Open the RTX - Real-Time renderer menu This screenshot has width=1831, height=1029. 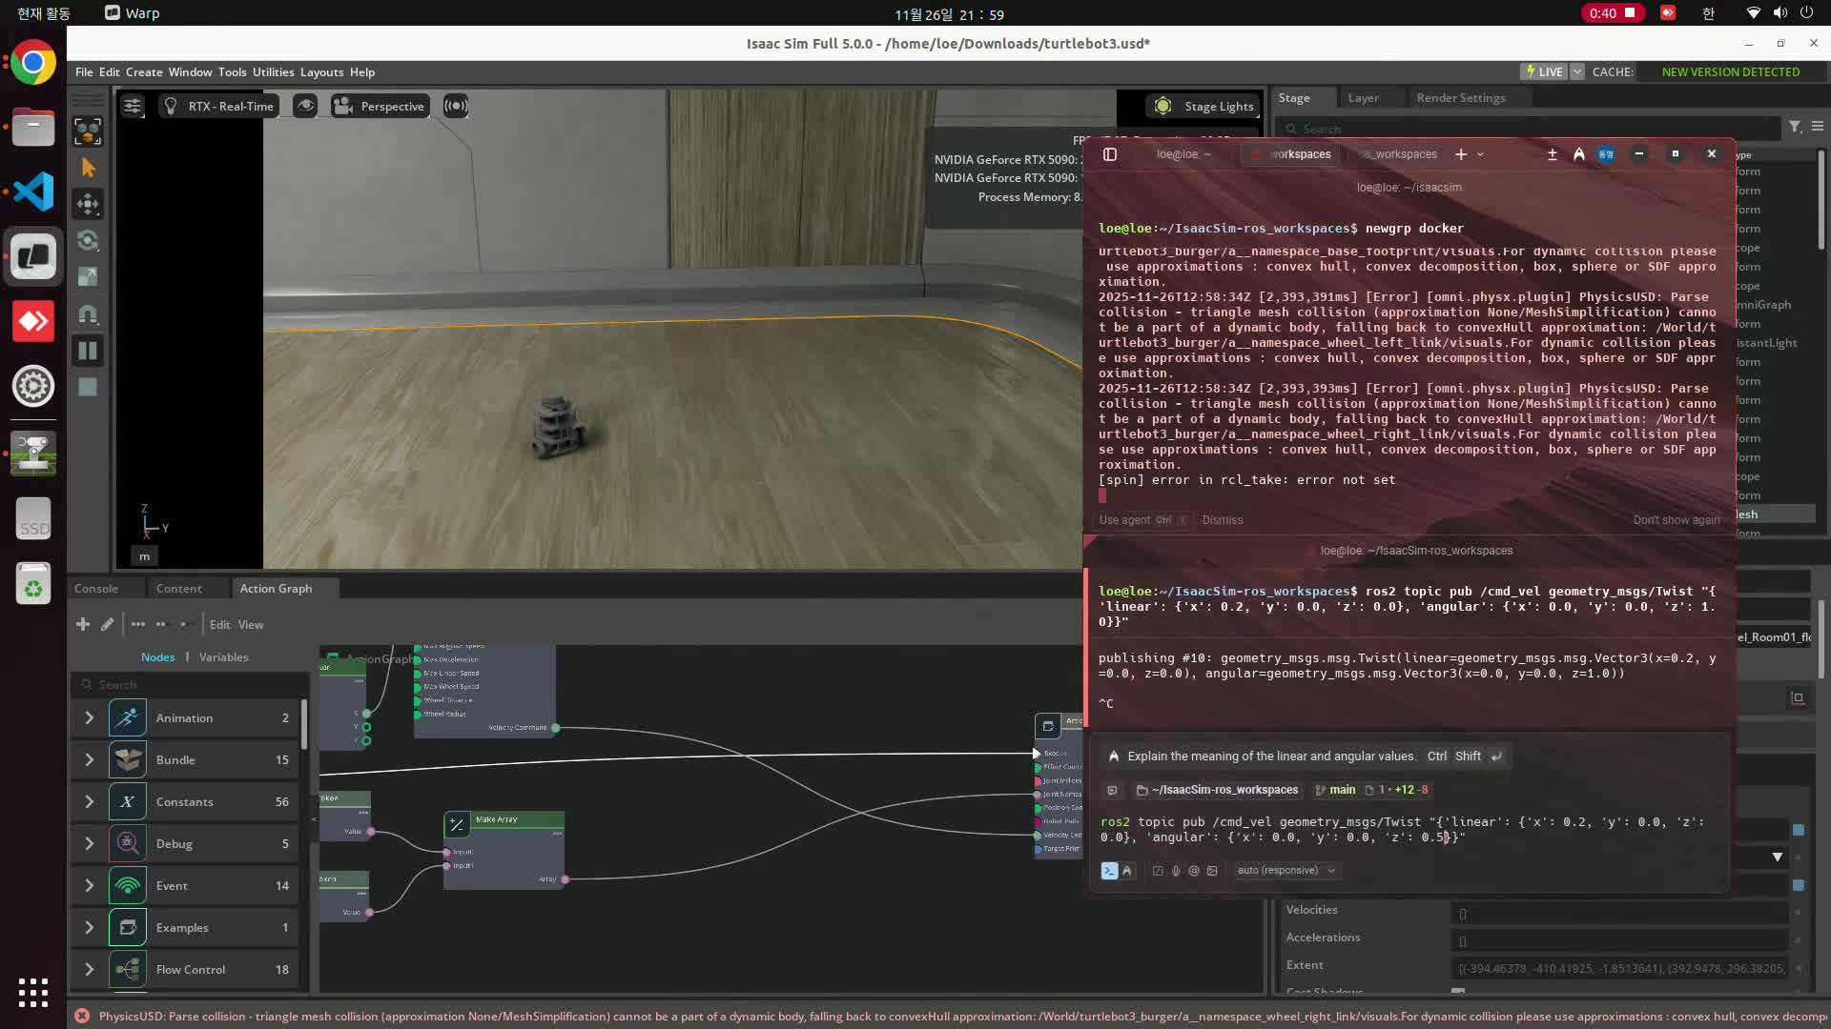(218, 106)
